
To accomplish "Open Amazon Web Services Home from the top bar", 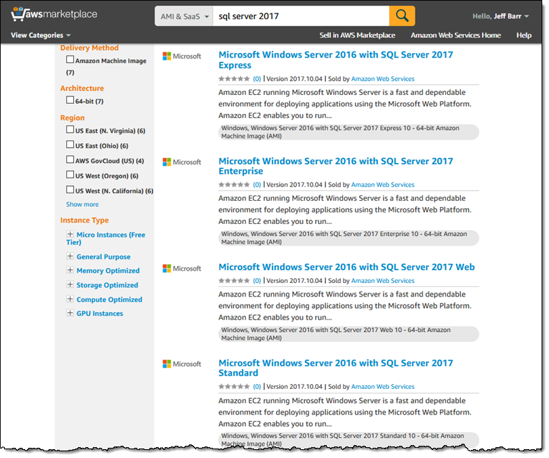I will 455,35.
